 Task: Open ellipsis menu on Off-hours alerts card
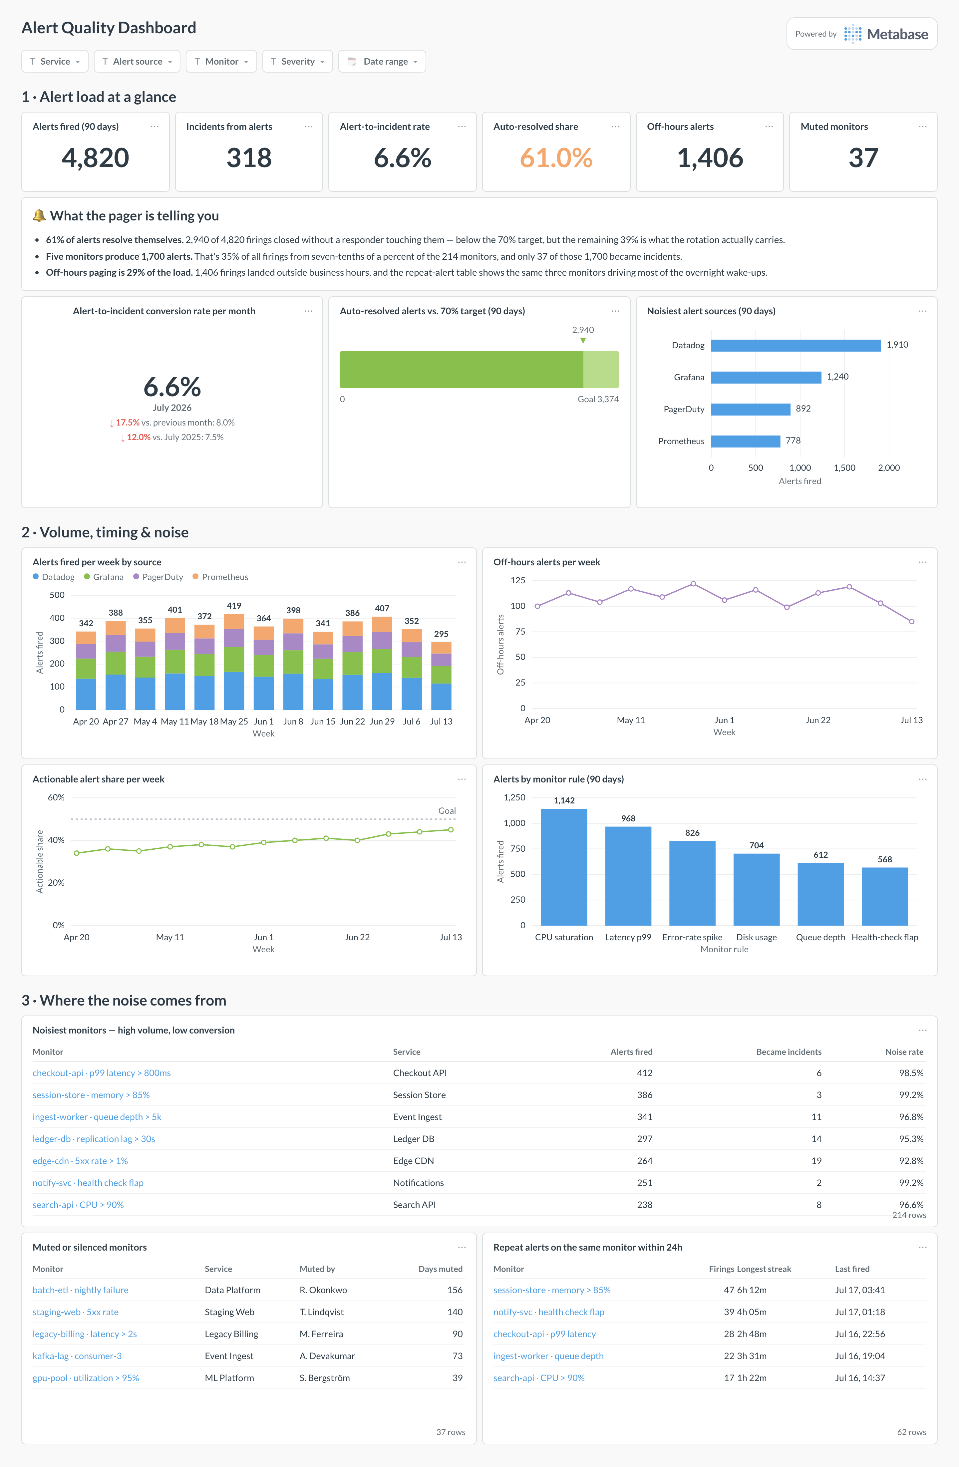pyautogui.click(x=769, y=127)
